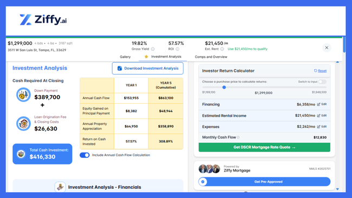Screen dimensions: 352x198
Task: Click the Year 5 appreciation value $358,890
Action: pyautogui.click(x=166, y=126)
